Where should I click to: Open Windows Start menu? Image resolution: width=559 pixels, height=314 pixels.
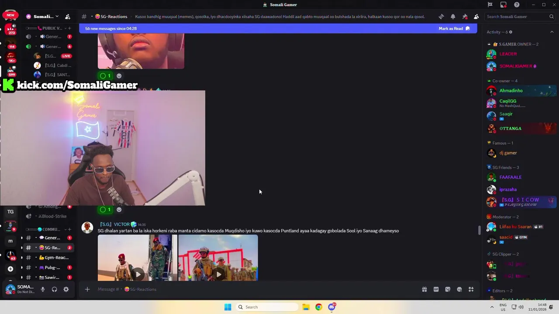[x=228, y=307]
